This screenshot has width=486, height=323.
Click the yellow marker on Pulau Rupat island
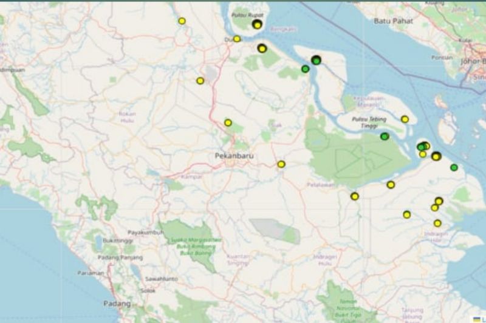tap(257, 24)
